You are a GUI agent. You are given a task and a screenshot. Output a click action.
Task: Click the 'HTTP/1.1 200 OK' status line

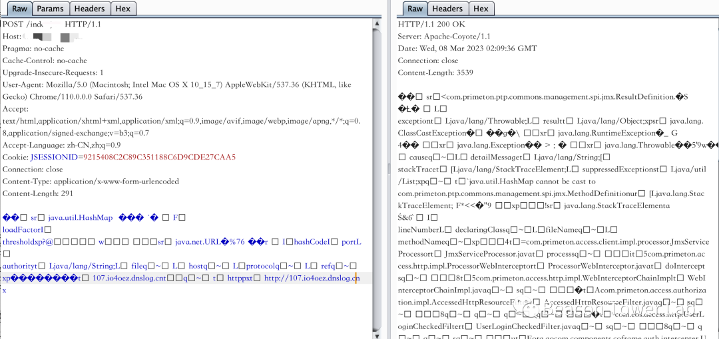coord(431,24)
